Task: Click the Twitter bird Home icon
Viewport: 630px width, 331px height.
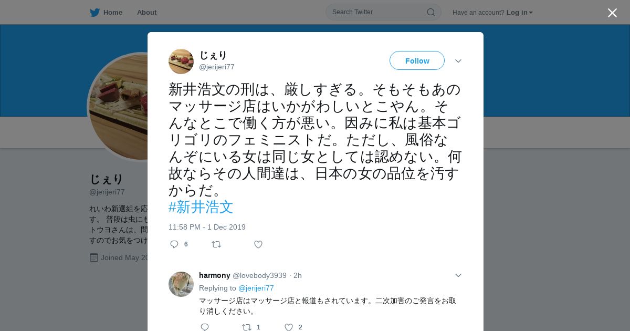Action: tap(94, 12)
